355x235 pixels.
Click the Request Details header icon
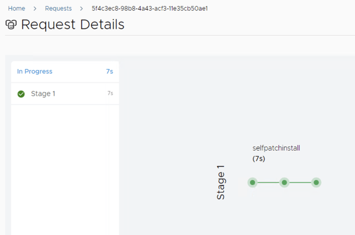pos(11,25)
